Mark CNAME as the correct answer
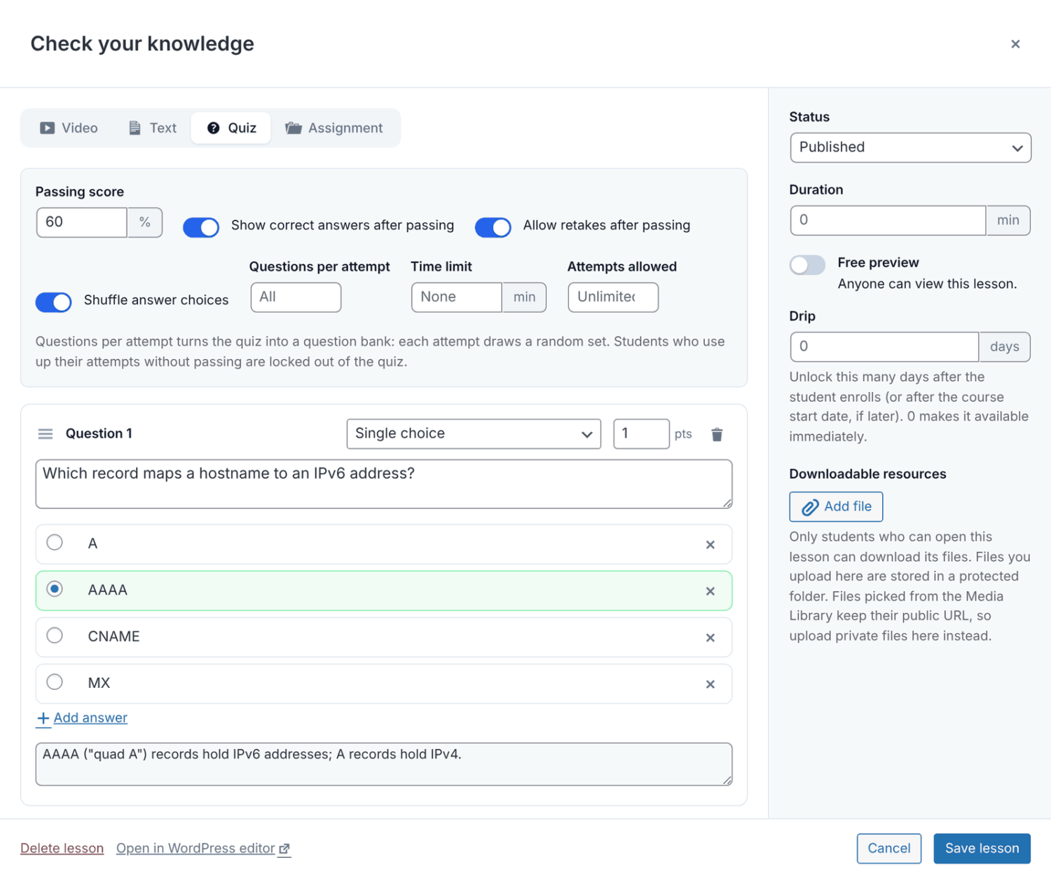 (55, 635)
